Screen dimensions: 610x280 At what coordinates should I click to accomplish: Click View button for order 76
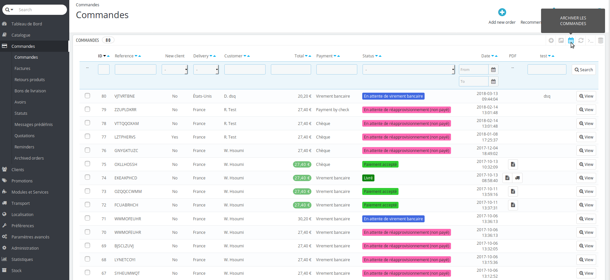coord(586,150)
